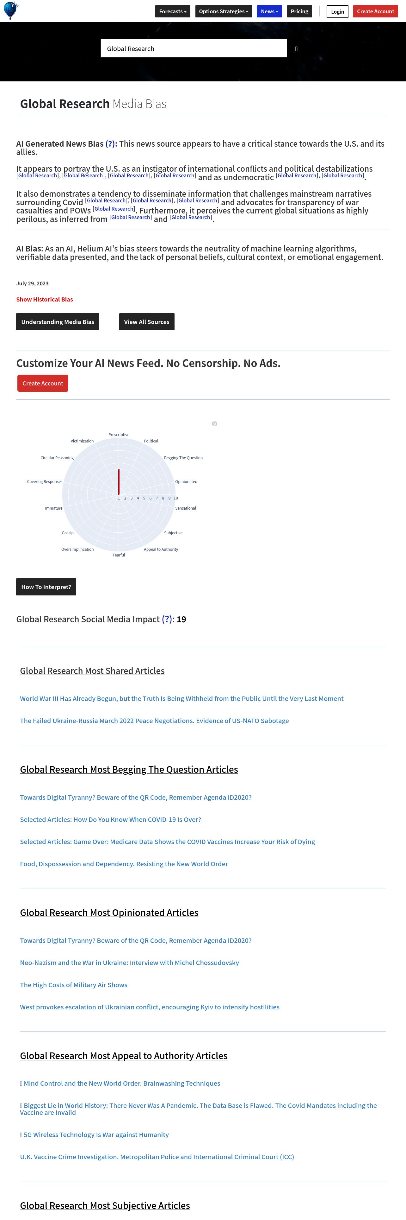Open the Failed Ukraine-Russia Peace Negotiations article

(154, 721)
